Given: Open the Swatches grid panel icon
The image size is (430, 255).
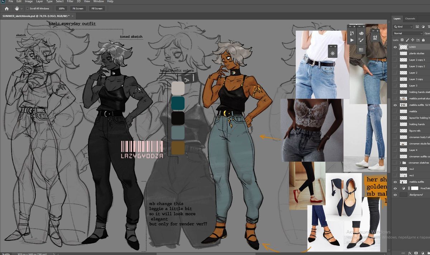Looking at the screenshot, I should (x=361, y=49).
